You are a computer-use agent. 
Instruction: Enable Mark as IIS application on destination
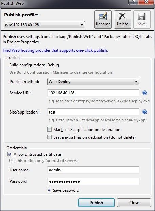(49, 130)
